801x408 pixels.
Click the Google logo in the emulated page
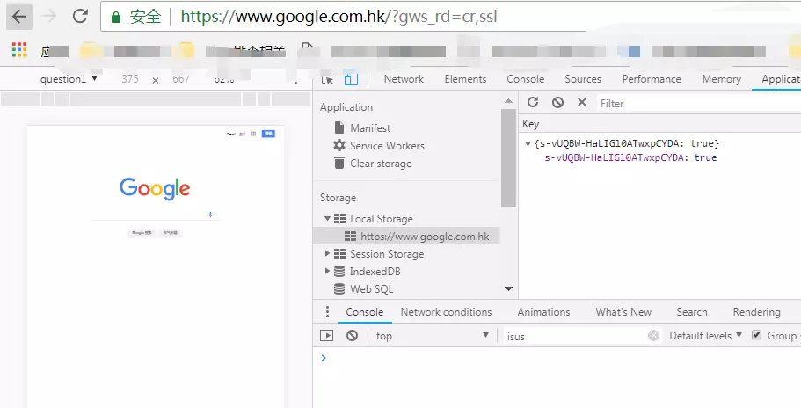tap(155, 189)
